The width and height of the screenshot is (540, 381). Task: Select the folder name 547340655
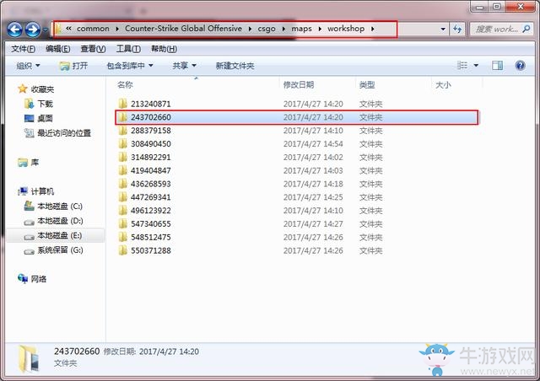[x=151, y=223]
